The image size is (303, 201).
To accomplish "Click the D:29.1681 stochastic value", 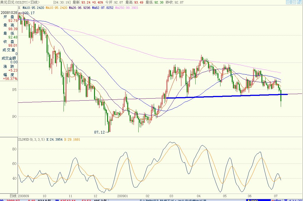I will (x=72, y=139).
